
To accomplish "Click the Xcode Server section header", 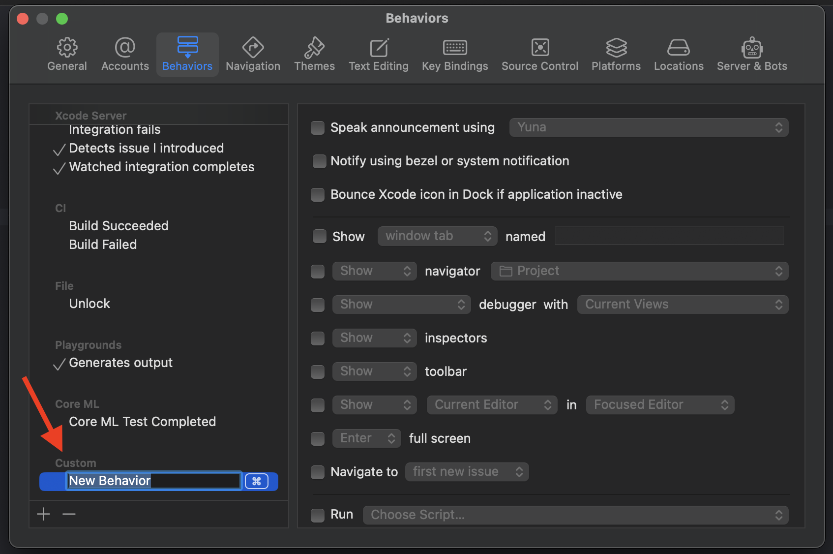I will click(91, 116).
